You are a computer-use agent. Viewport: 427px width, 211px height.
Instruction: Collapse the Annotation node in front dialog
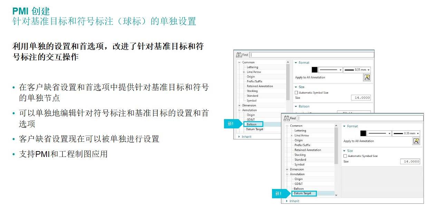287,174
